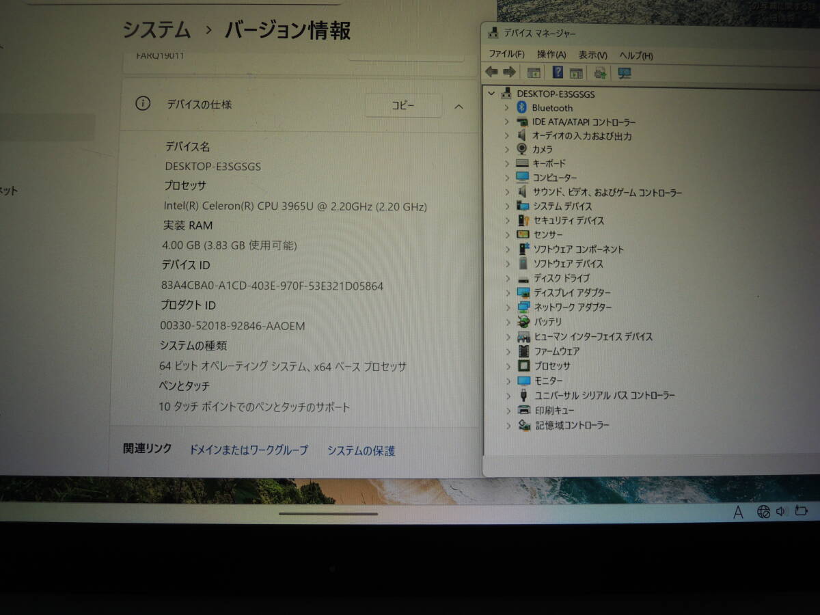Select the ディスク ドライブ drive icon
820x615 pixels.
523,279
